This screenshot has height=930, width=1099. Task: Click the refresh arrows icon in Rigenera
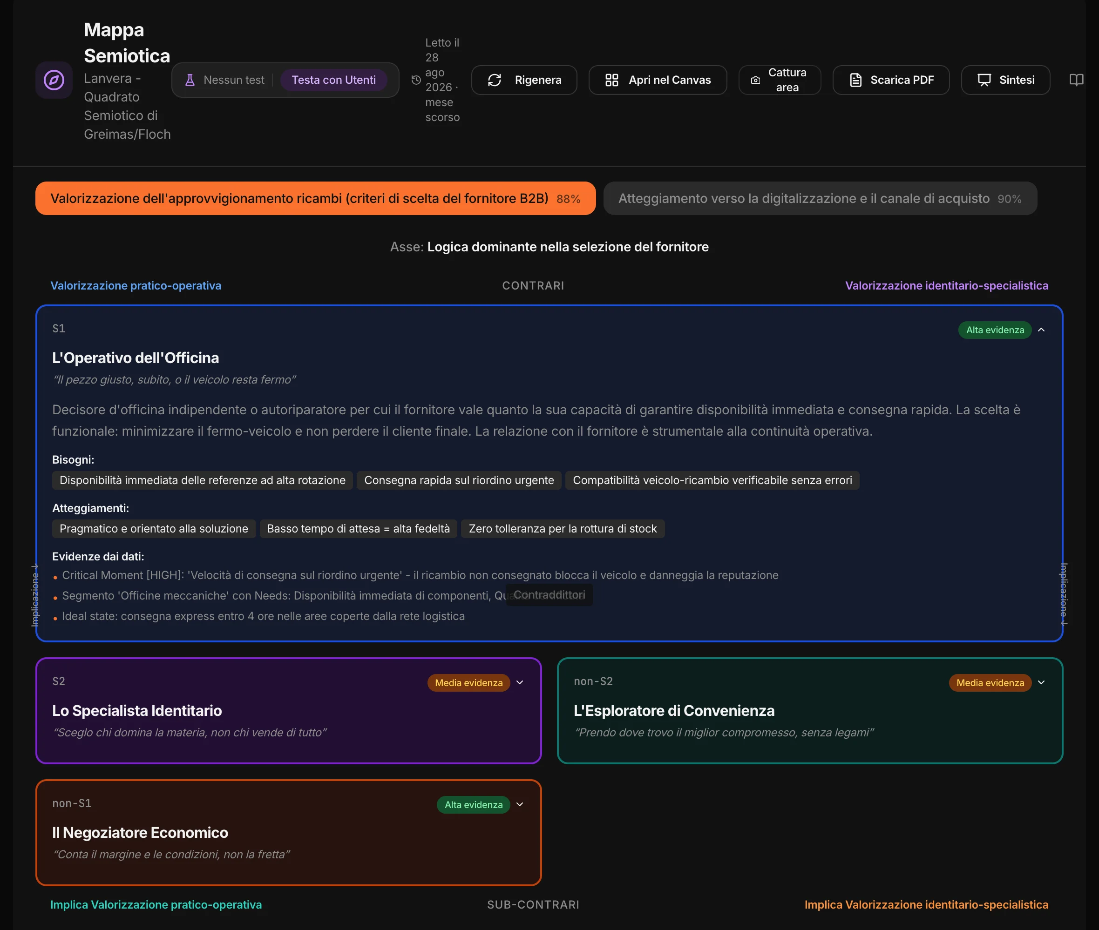495,80
